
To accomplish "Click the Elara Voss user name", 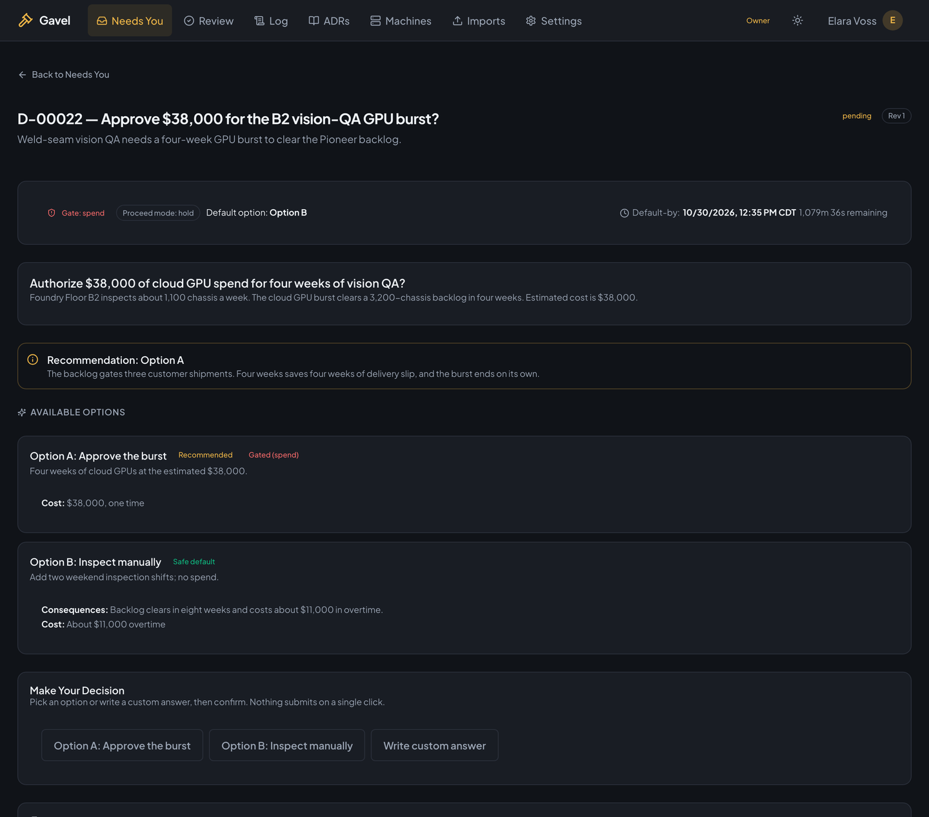I will (x=852, y=21).
